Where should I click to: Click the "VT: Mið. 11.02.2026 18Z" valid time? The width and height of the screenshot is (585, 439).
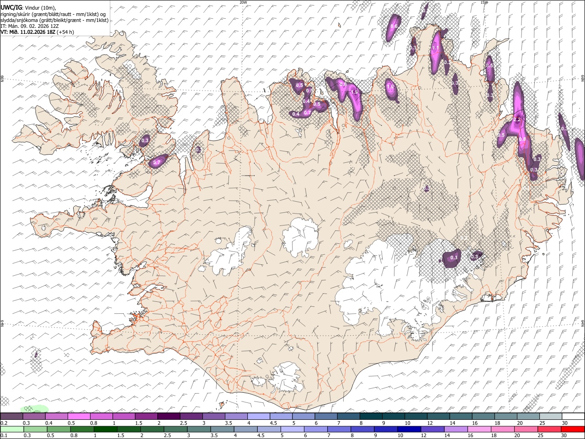click(x=28, y=32)
